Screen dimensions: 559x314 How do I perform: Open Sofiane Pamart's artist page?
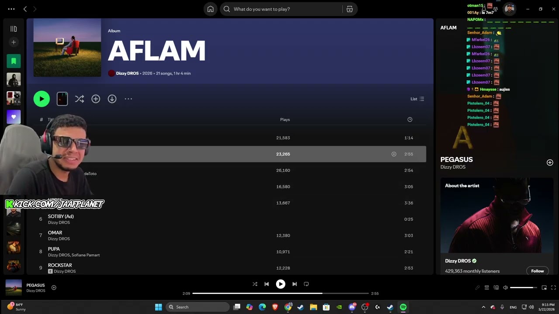[86, 255]
